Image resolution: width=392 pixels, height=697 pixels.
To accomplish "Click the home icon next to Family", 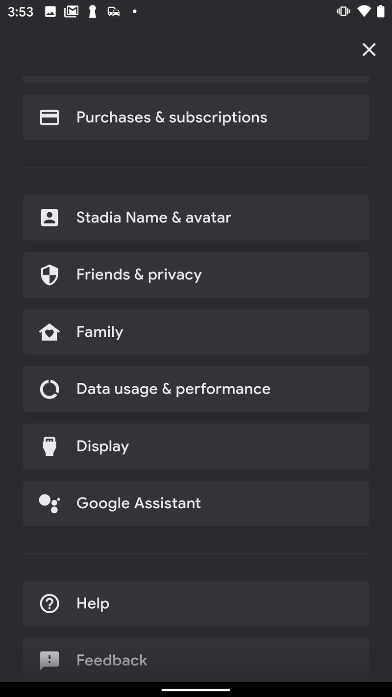I will (x=49, y=332).
